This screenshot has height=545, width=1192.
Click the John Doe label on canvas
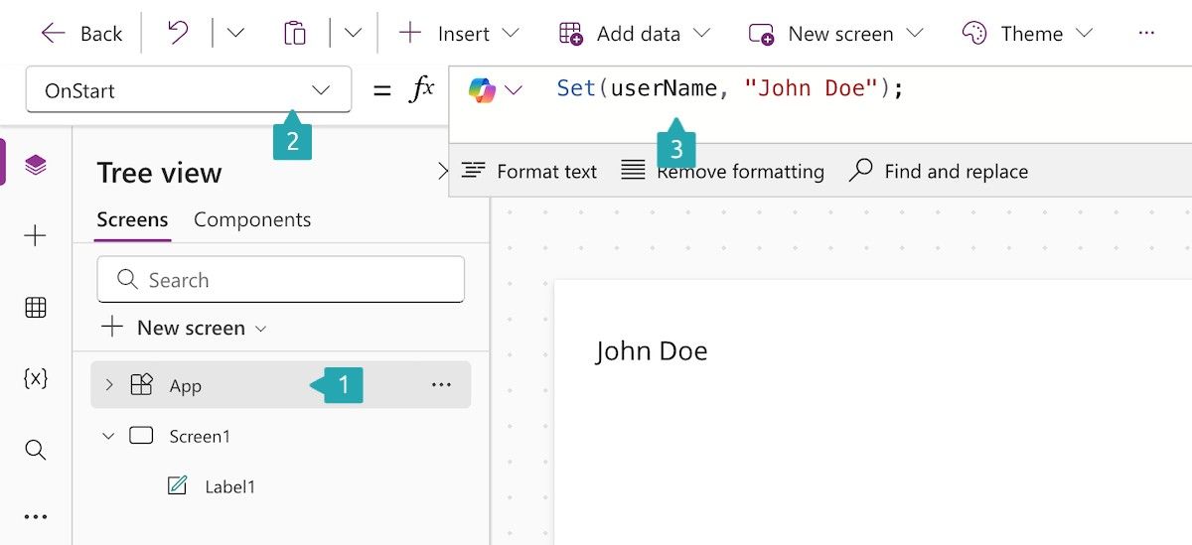(x=652, y=350)
